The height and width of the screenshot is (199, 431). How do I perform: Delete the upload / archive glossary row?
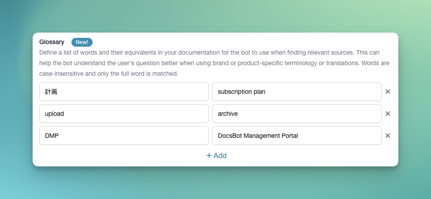click(388, 114)
